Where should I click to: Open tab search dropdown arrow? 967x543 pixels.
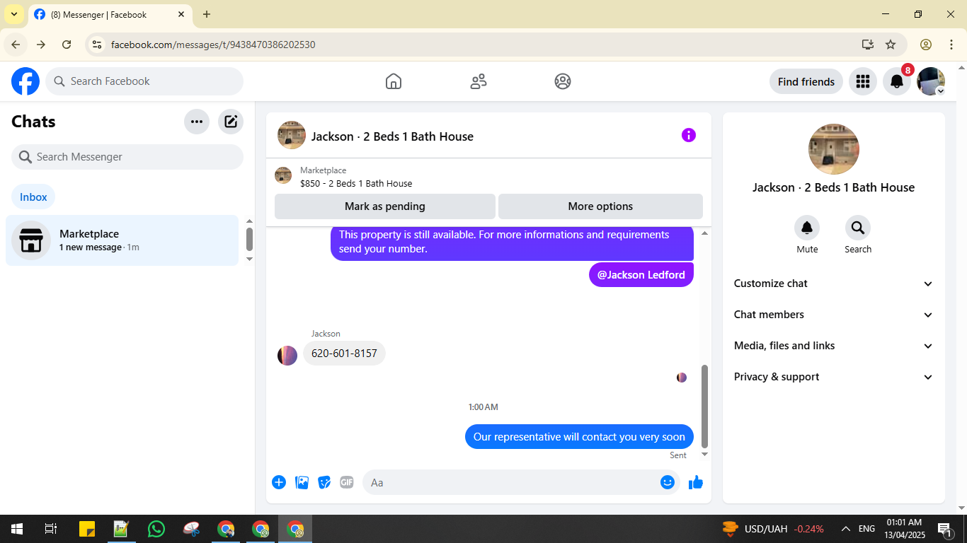(x=14, y=14)
